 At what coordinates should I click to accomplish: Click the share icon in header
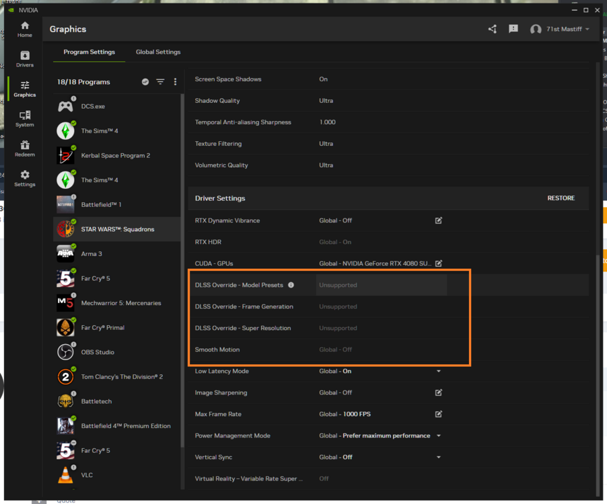[x=493, y=29]
